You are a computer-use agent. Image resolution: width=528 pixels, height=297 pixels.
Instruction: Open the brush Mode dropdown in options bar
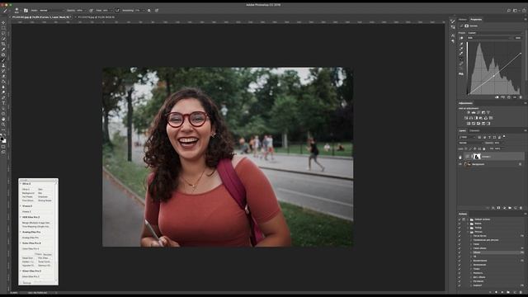[x=51, y=11]
